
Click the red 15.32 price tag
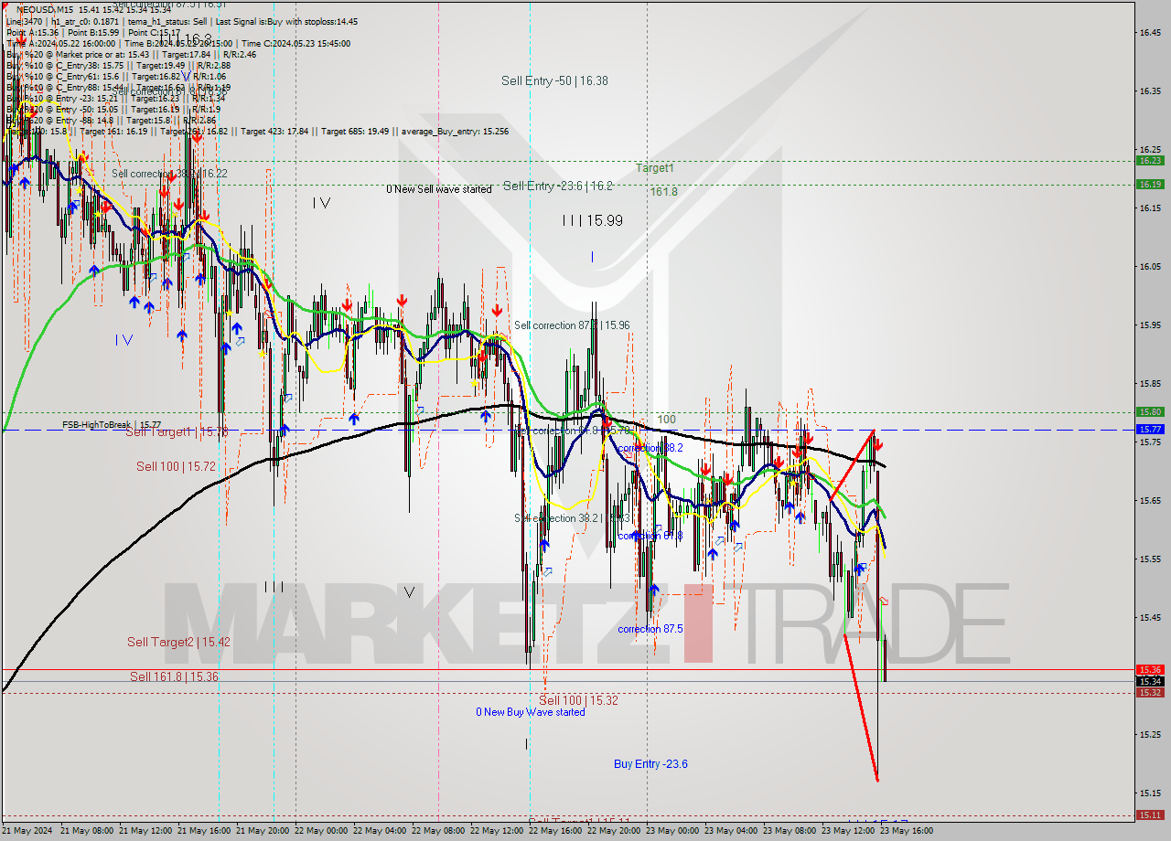pos(1150,692)
